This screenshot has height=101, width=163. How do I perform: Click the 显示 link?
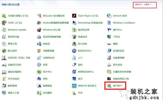[x=80, y=79]
